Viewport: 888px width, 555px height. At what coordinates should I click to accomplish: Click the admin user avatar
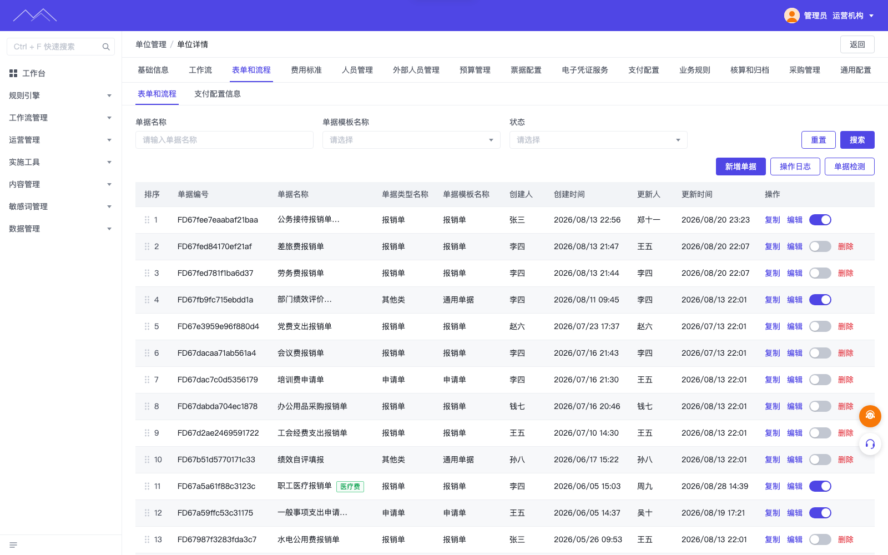791,16
